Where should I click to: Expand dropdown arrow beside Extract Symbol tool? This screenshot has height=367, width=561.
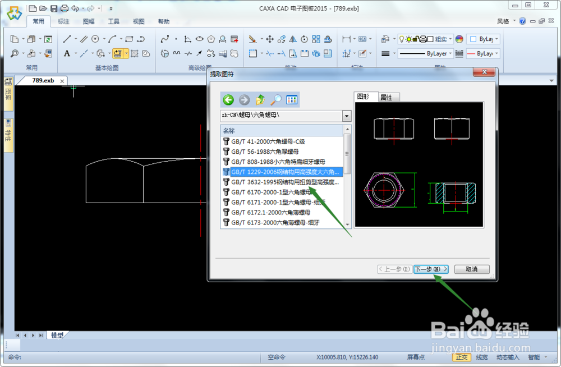click(126, 53)
